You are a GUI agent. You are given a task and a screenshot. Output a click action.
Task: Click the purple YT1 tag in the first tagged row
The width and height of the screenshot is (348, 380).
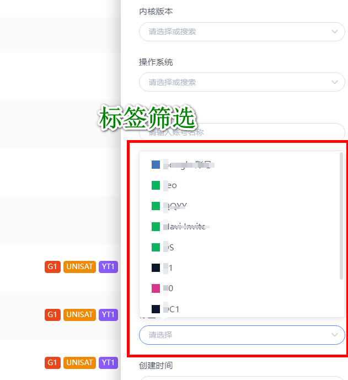(108, 267)
